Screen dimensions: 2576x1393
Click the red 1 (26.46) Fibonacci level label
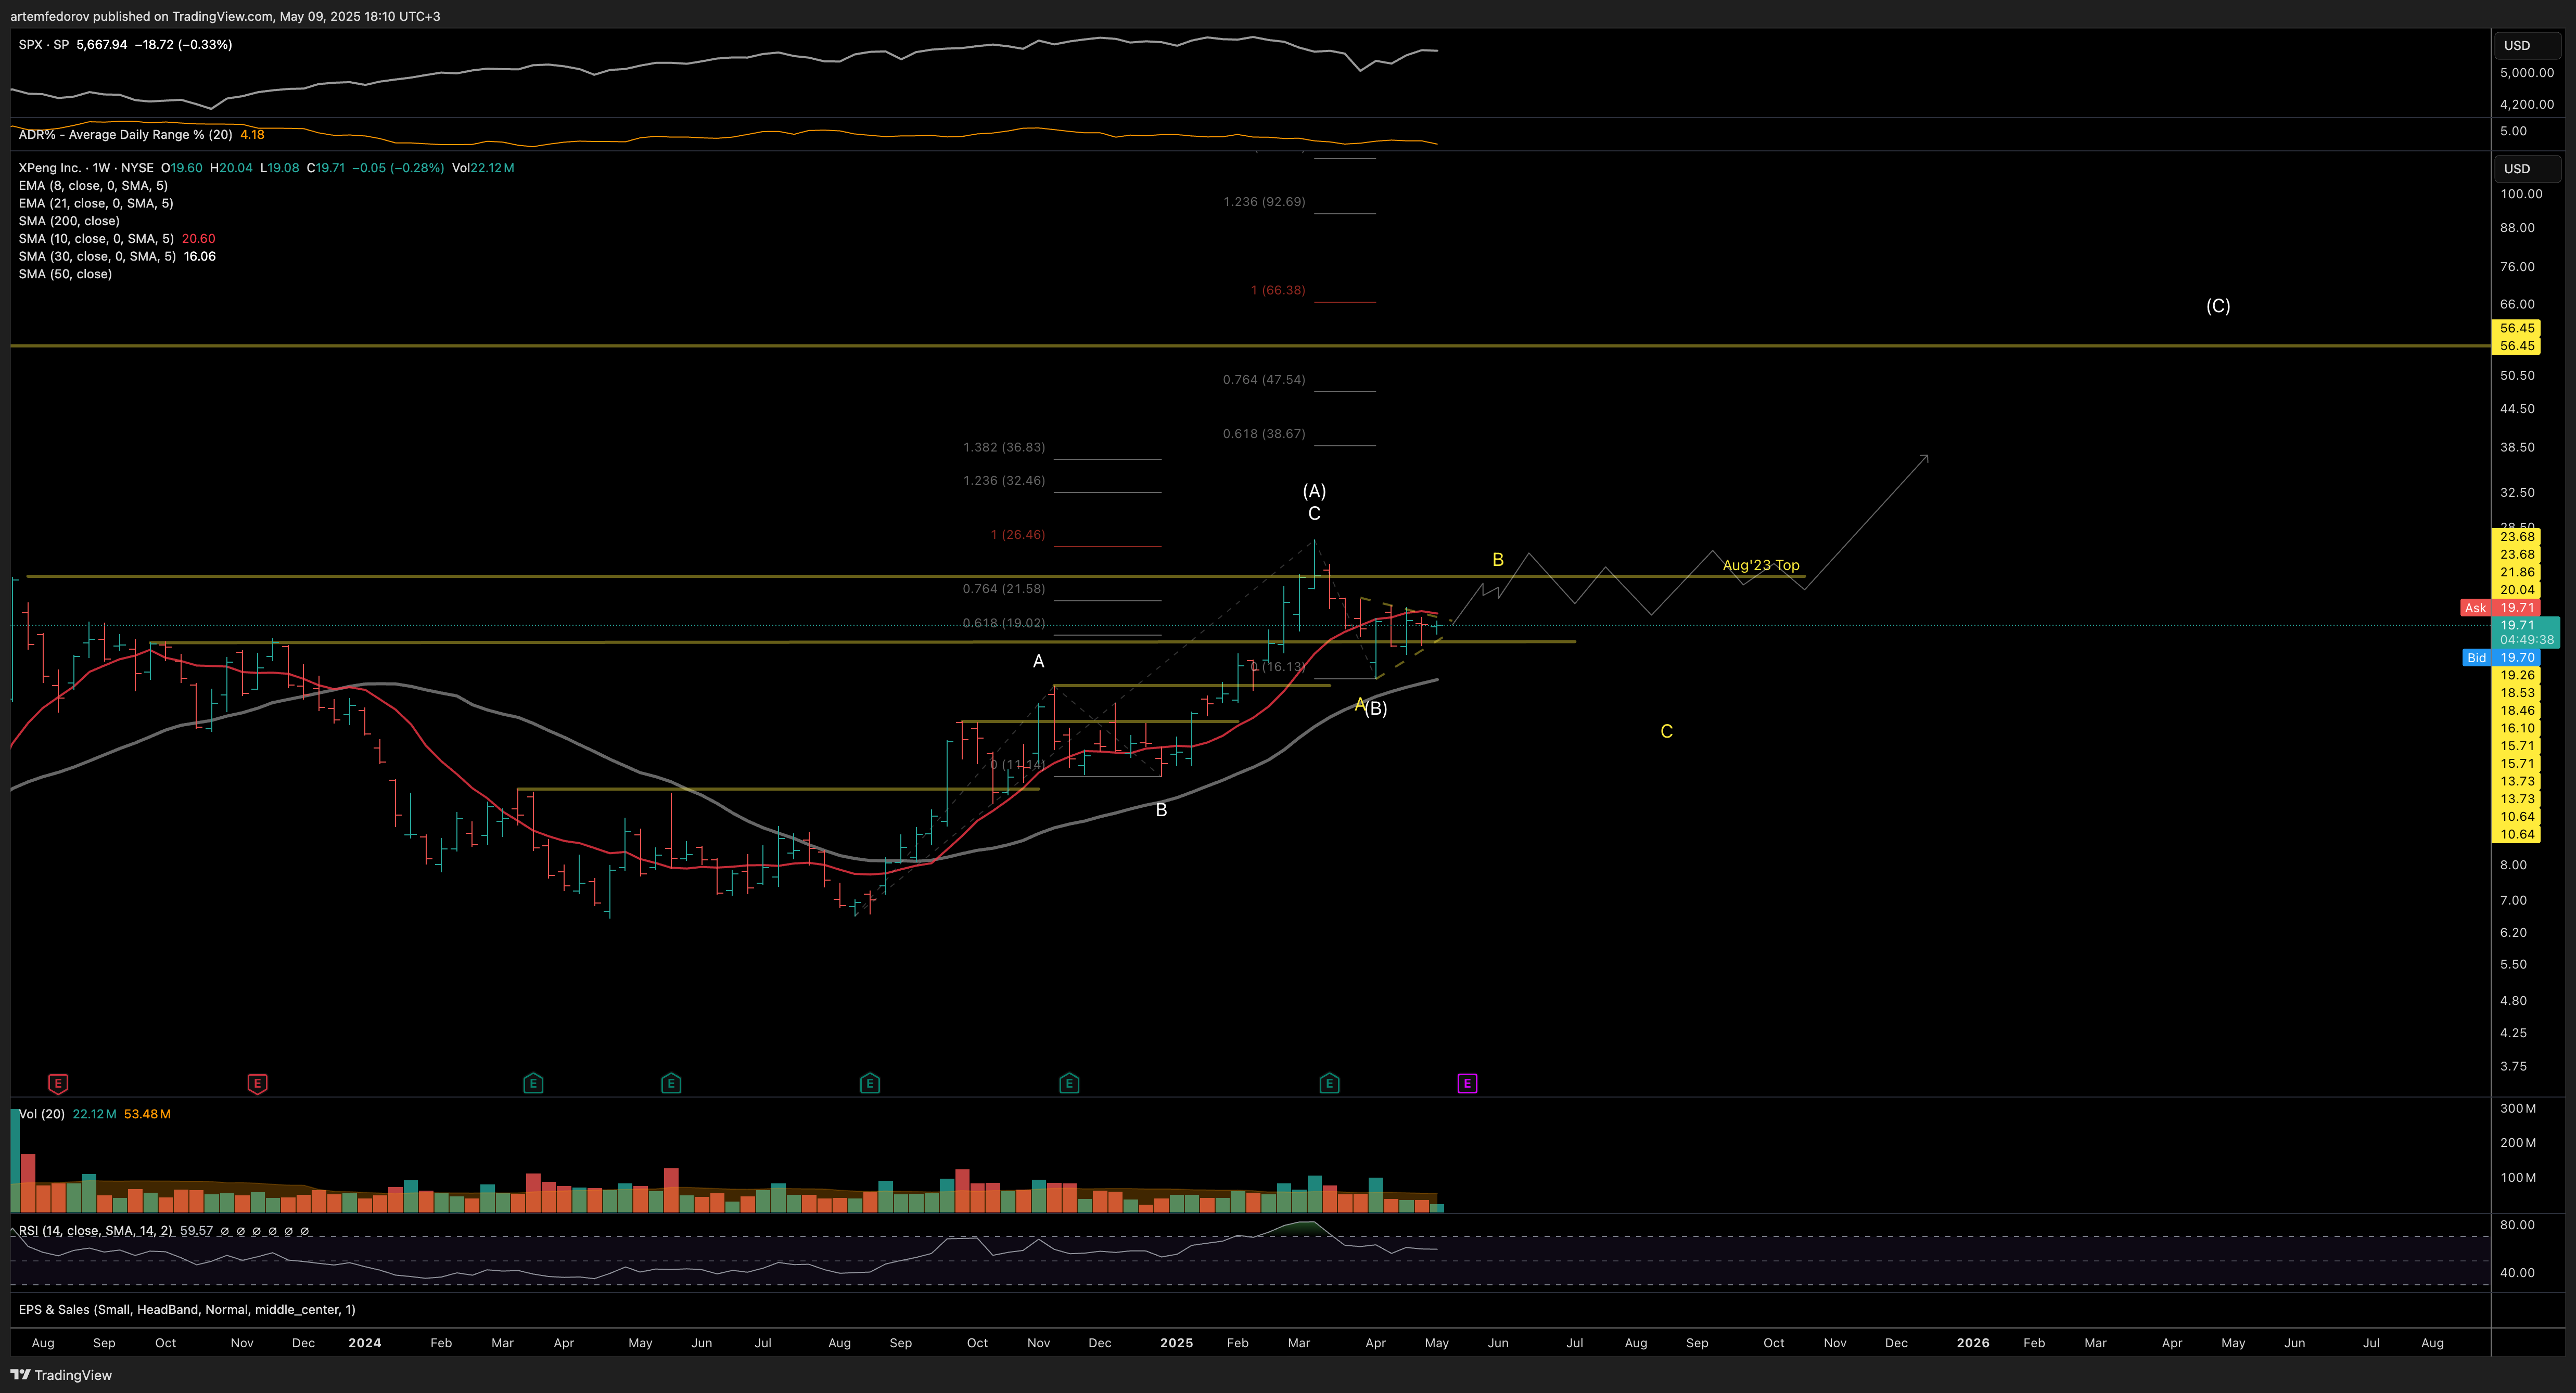click(x=1018, y=536)
